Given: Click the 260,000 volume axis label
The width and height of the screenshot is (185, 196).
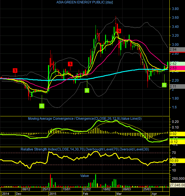Looking at the screenshot, I should tap(178, 178).
